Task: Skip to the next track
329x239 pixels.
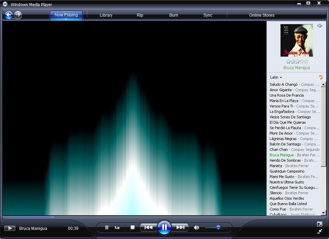Action: (x=180, y=227)
